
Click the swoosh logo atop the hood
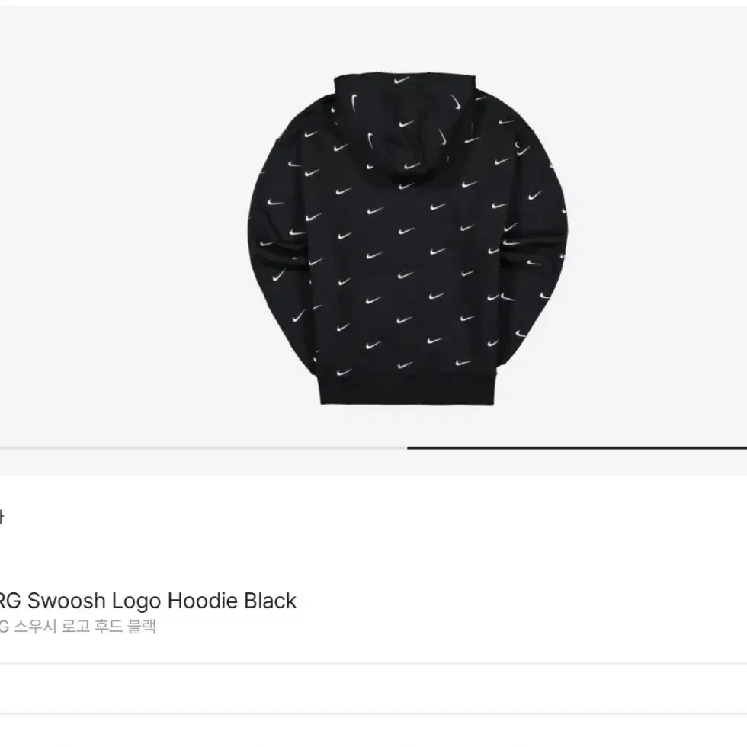(x=401, y=81)
